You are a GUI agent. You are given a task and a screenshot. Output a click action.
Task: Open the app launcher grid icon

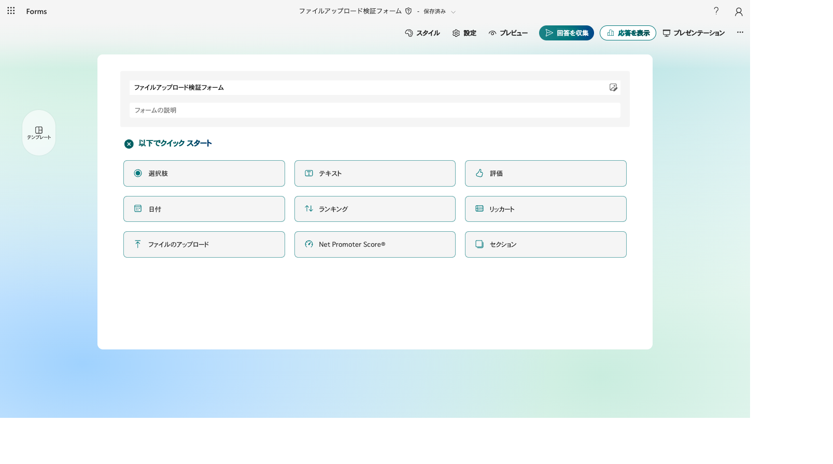[x=11, y=11]
